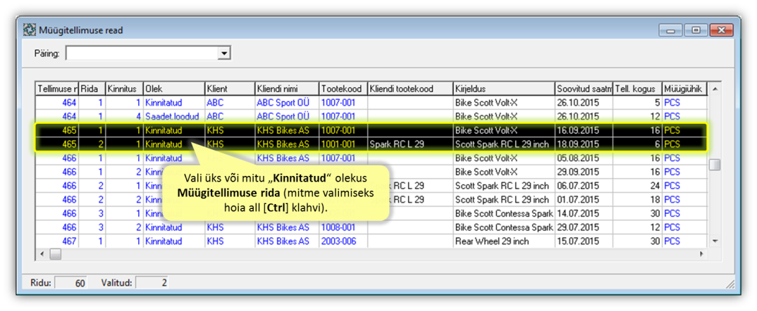Click Spark RC L 29 in order 465 row

[410, 144]
